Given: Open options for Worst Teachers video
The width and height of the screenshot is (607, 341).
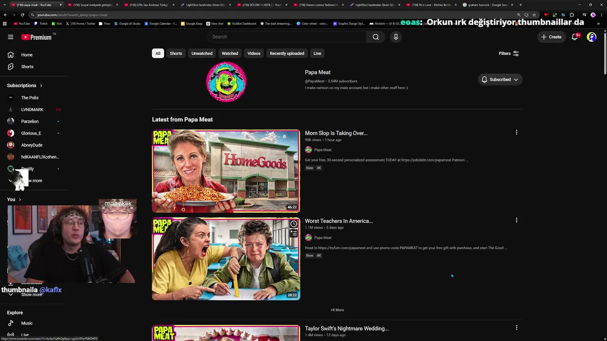Looking at the screenshot, I should click(516, 220).
